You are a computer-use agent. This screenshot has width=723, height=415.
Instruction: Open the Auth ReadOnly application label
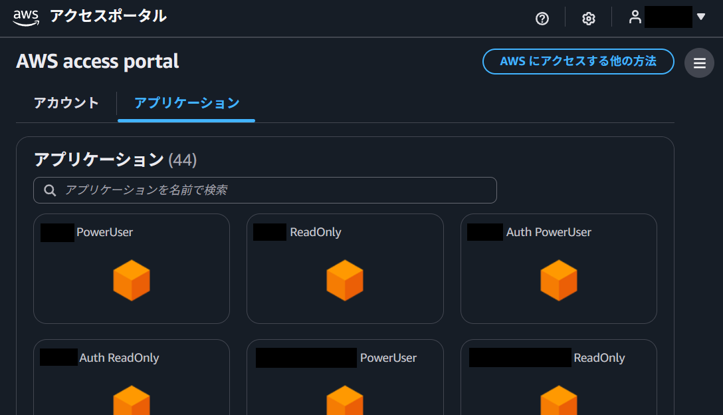coord(119,358)
